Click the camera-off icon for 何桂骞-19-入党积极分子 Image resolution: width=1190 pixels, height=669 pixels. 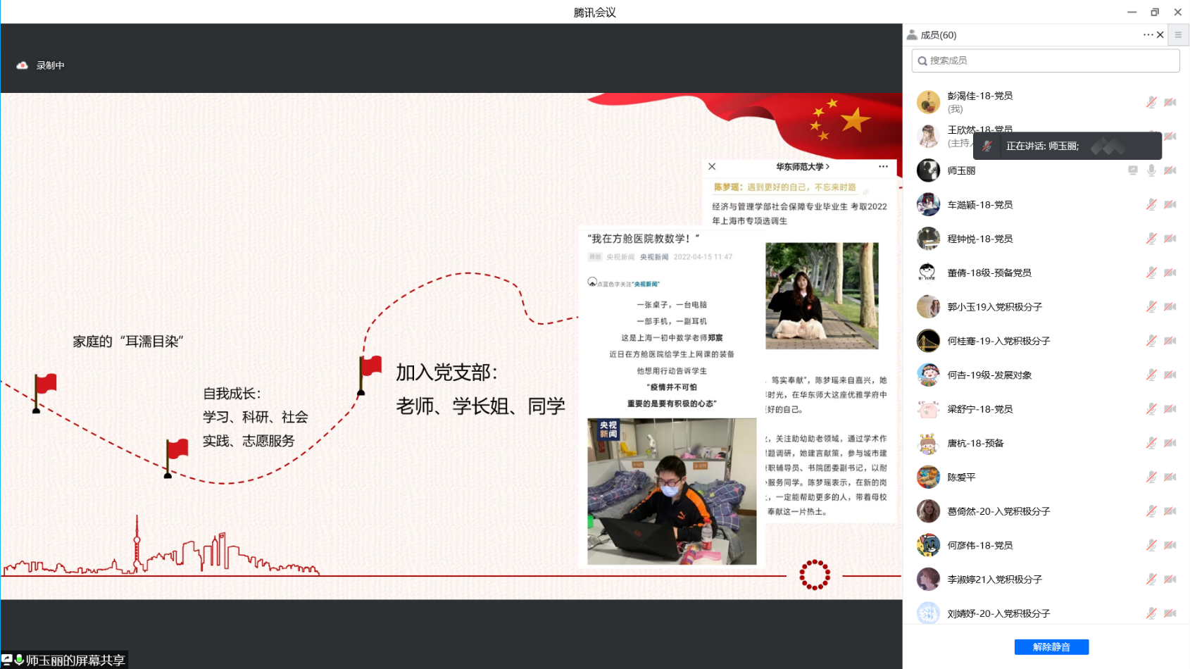1170,341
